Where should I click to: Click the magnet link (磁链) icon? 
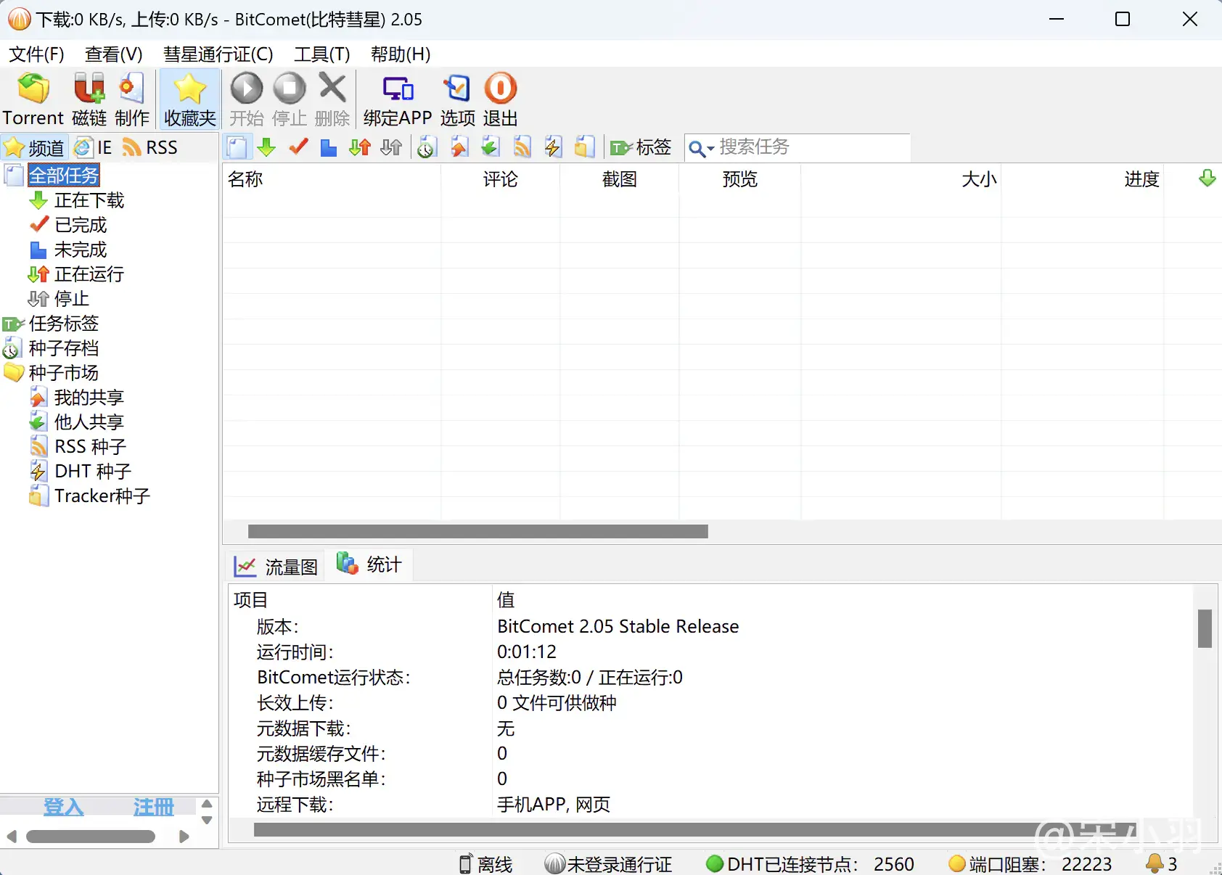(x=89, y=90)
